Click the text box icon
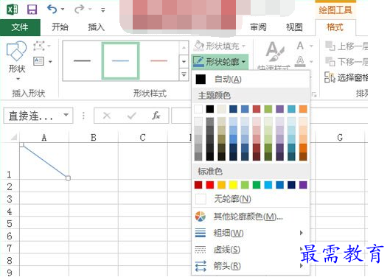The image size is (390, 277). [x=39, y=61]
